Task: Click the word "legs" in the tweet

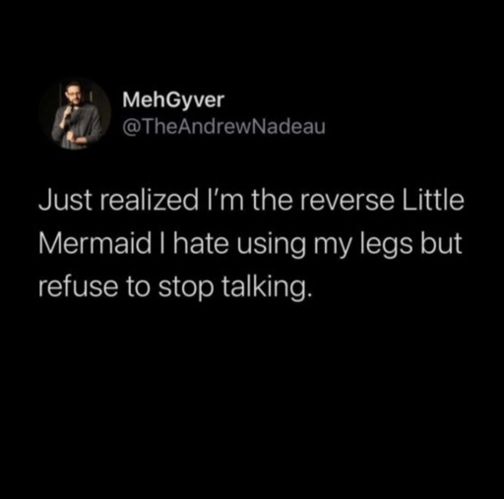Action: tap(386, 246)
